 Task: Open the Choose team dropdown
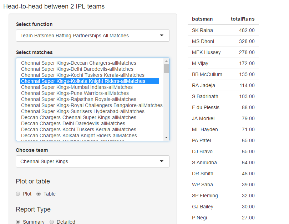(x=92, y=161)
